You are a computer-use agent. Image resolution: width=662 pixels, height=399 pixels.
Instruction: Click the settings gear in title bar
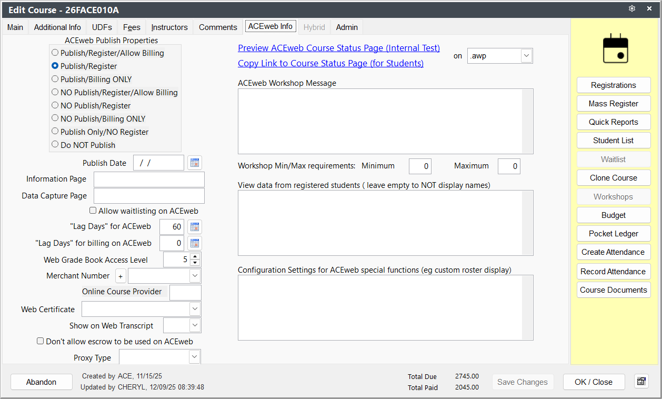[x=632, y=9]
